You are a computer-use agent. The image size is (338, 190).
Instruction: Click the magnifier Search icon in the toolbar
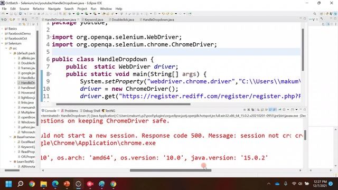tap(315, 14)
